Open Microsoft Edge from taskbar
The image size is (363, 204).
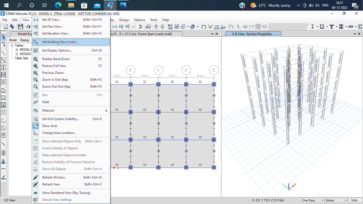(x=58, y=5)
